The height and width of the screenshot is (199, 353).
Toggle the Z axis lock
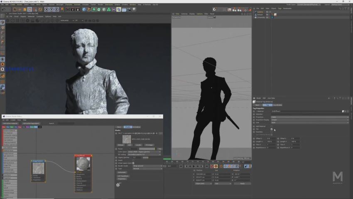pyautogui.click(x=56, y=10)
